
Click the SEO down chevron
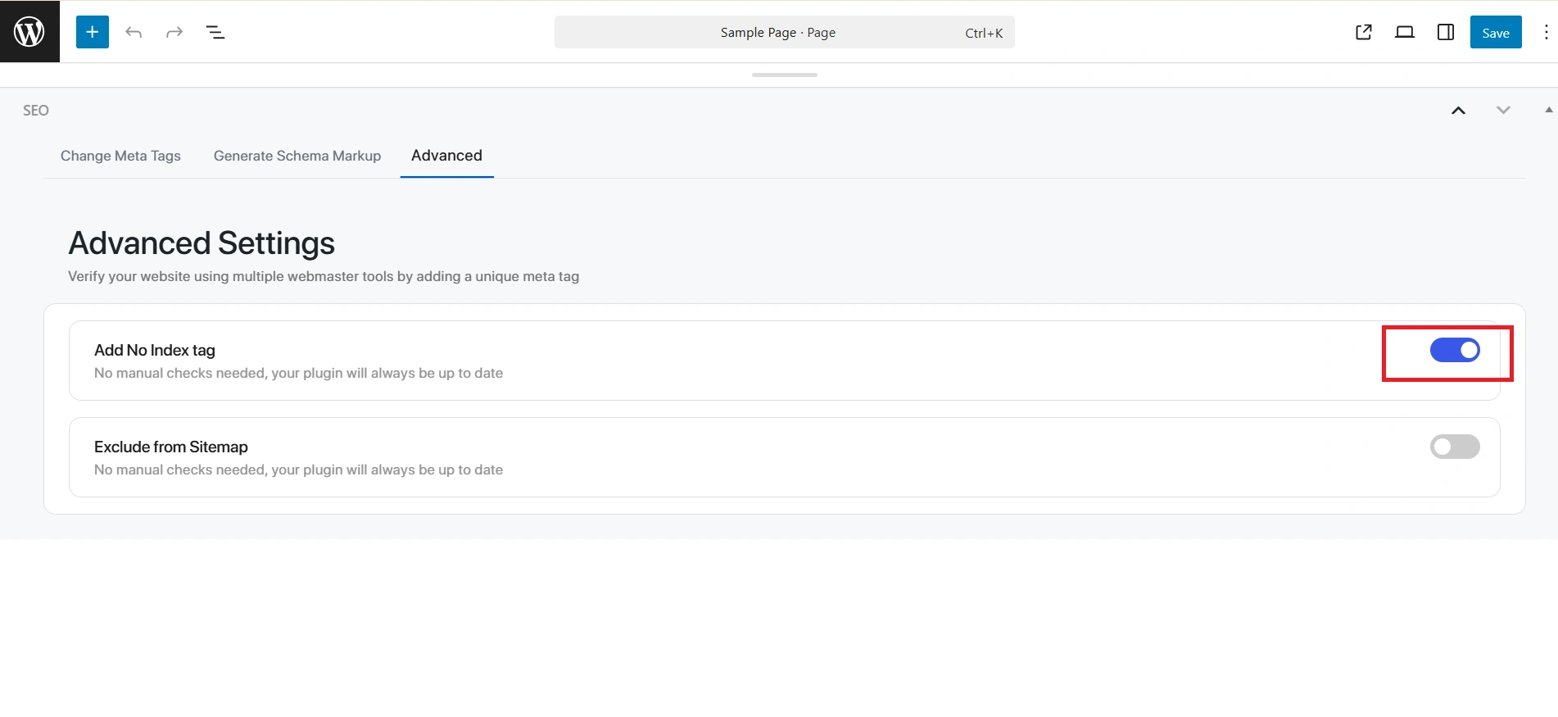coord(1503,110)
